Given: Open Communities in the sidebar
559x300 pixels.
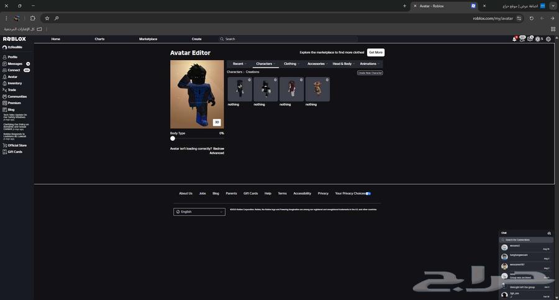Looking at the screenshot, I should (15, 97).
